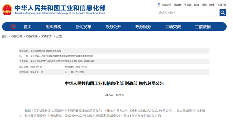The width and height of the screenshot is (233, 125).
Task: Subscribe via the RSS订阅 link
Action: [221, 5]
